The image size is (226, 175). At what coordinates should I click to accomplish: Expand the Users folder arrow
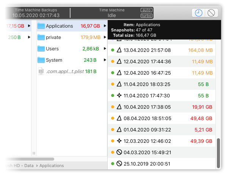pyautogui.click(x=105, y=48)
